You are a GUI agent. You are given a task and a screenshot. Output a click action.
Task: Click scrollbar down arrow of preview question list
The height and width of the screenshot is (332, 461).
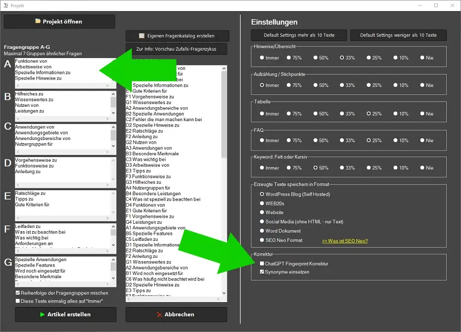point(224,293)
